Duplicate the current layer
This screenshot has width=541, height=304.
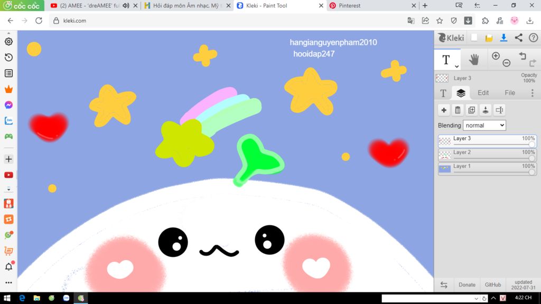(x=472, y=110)
